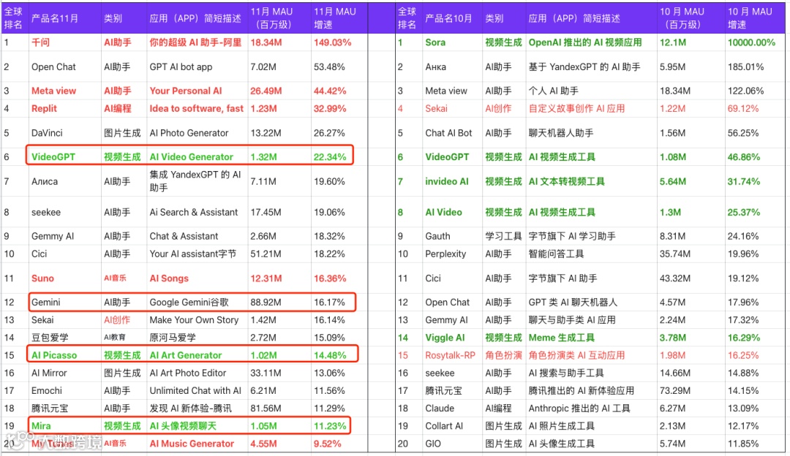Select the '学习工具' category cell
Viewport: 790px width, 456px height.
pyautogui.click(x=503, y=236)
